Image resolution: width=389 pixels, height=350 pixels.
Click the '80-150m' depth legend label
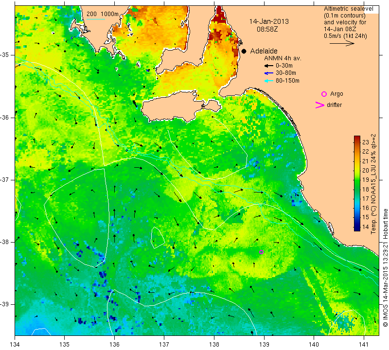(287, 81)
